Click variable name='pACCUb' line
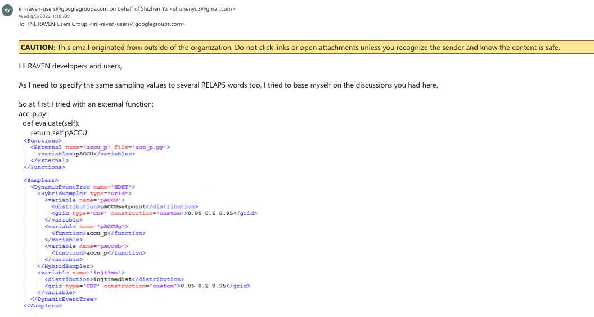The image size is (594, 317). pyautogui.click(x=87, y=246)
